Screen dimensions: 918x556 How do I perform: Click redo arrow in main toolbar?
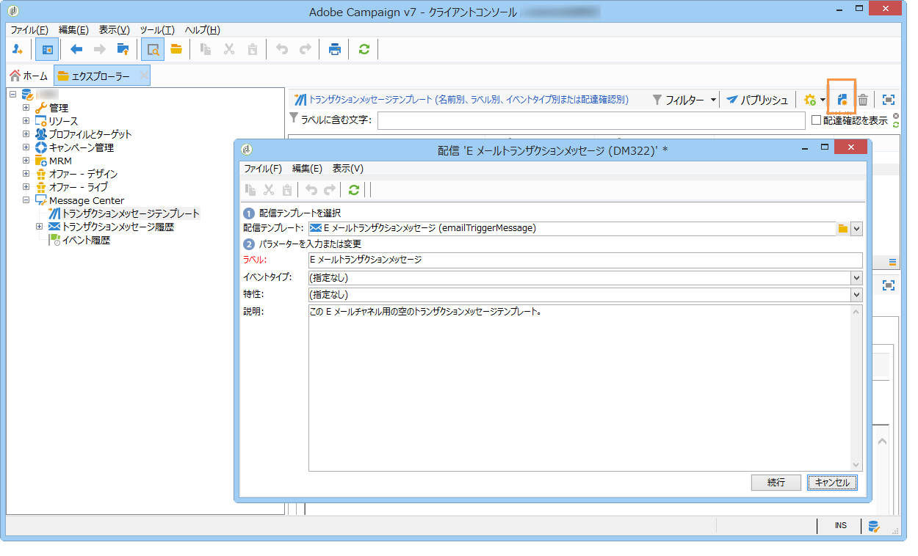pos(306,50)
